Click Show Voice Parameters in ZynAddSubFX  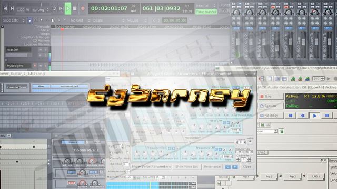tap(151, 167)
